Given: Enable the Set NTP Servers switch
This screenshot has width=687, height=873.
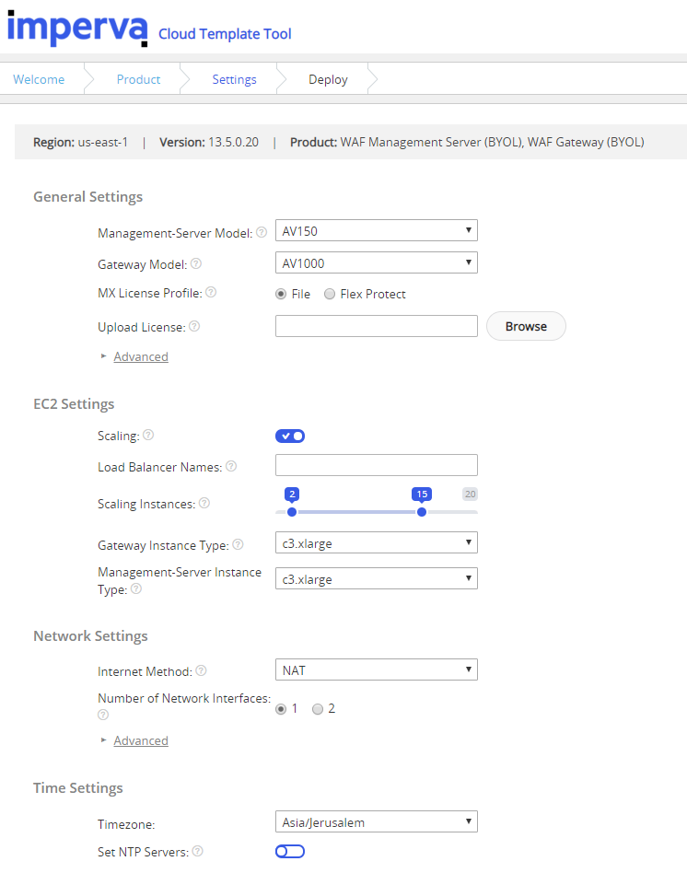Looking at the screenshot, I should (290, 851).
